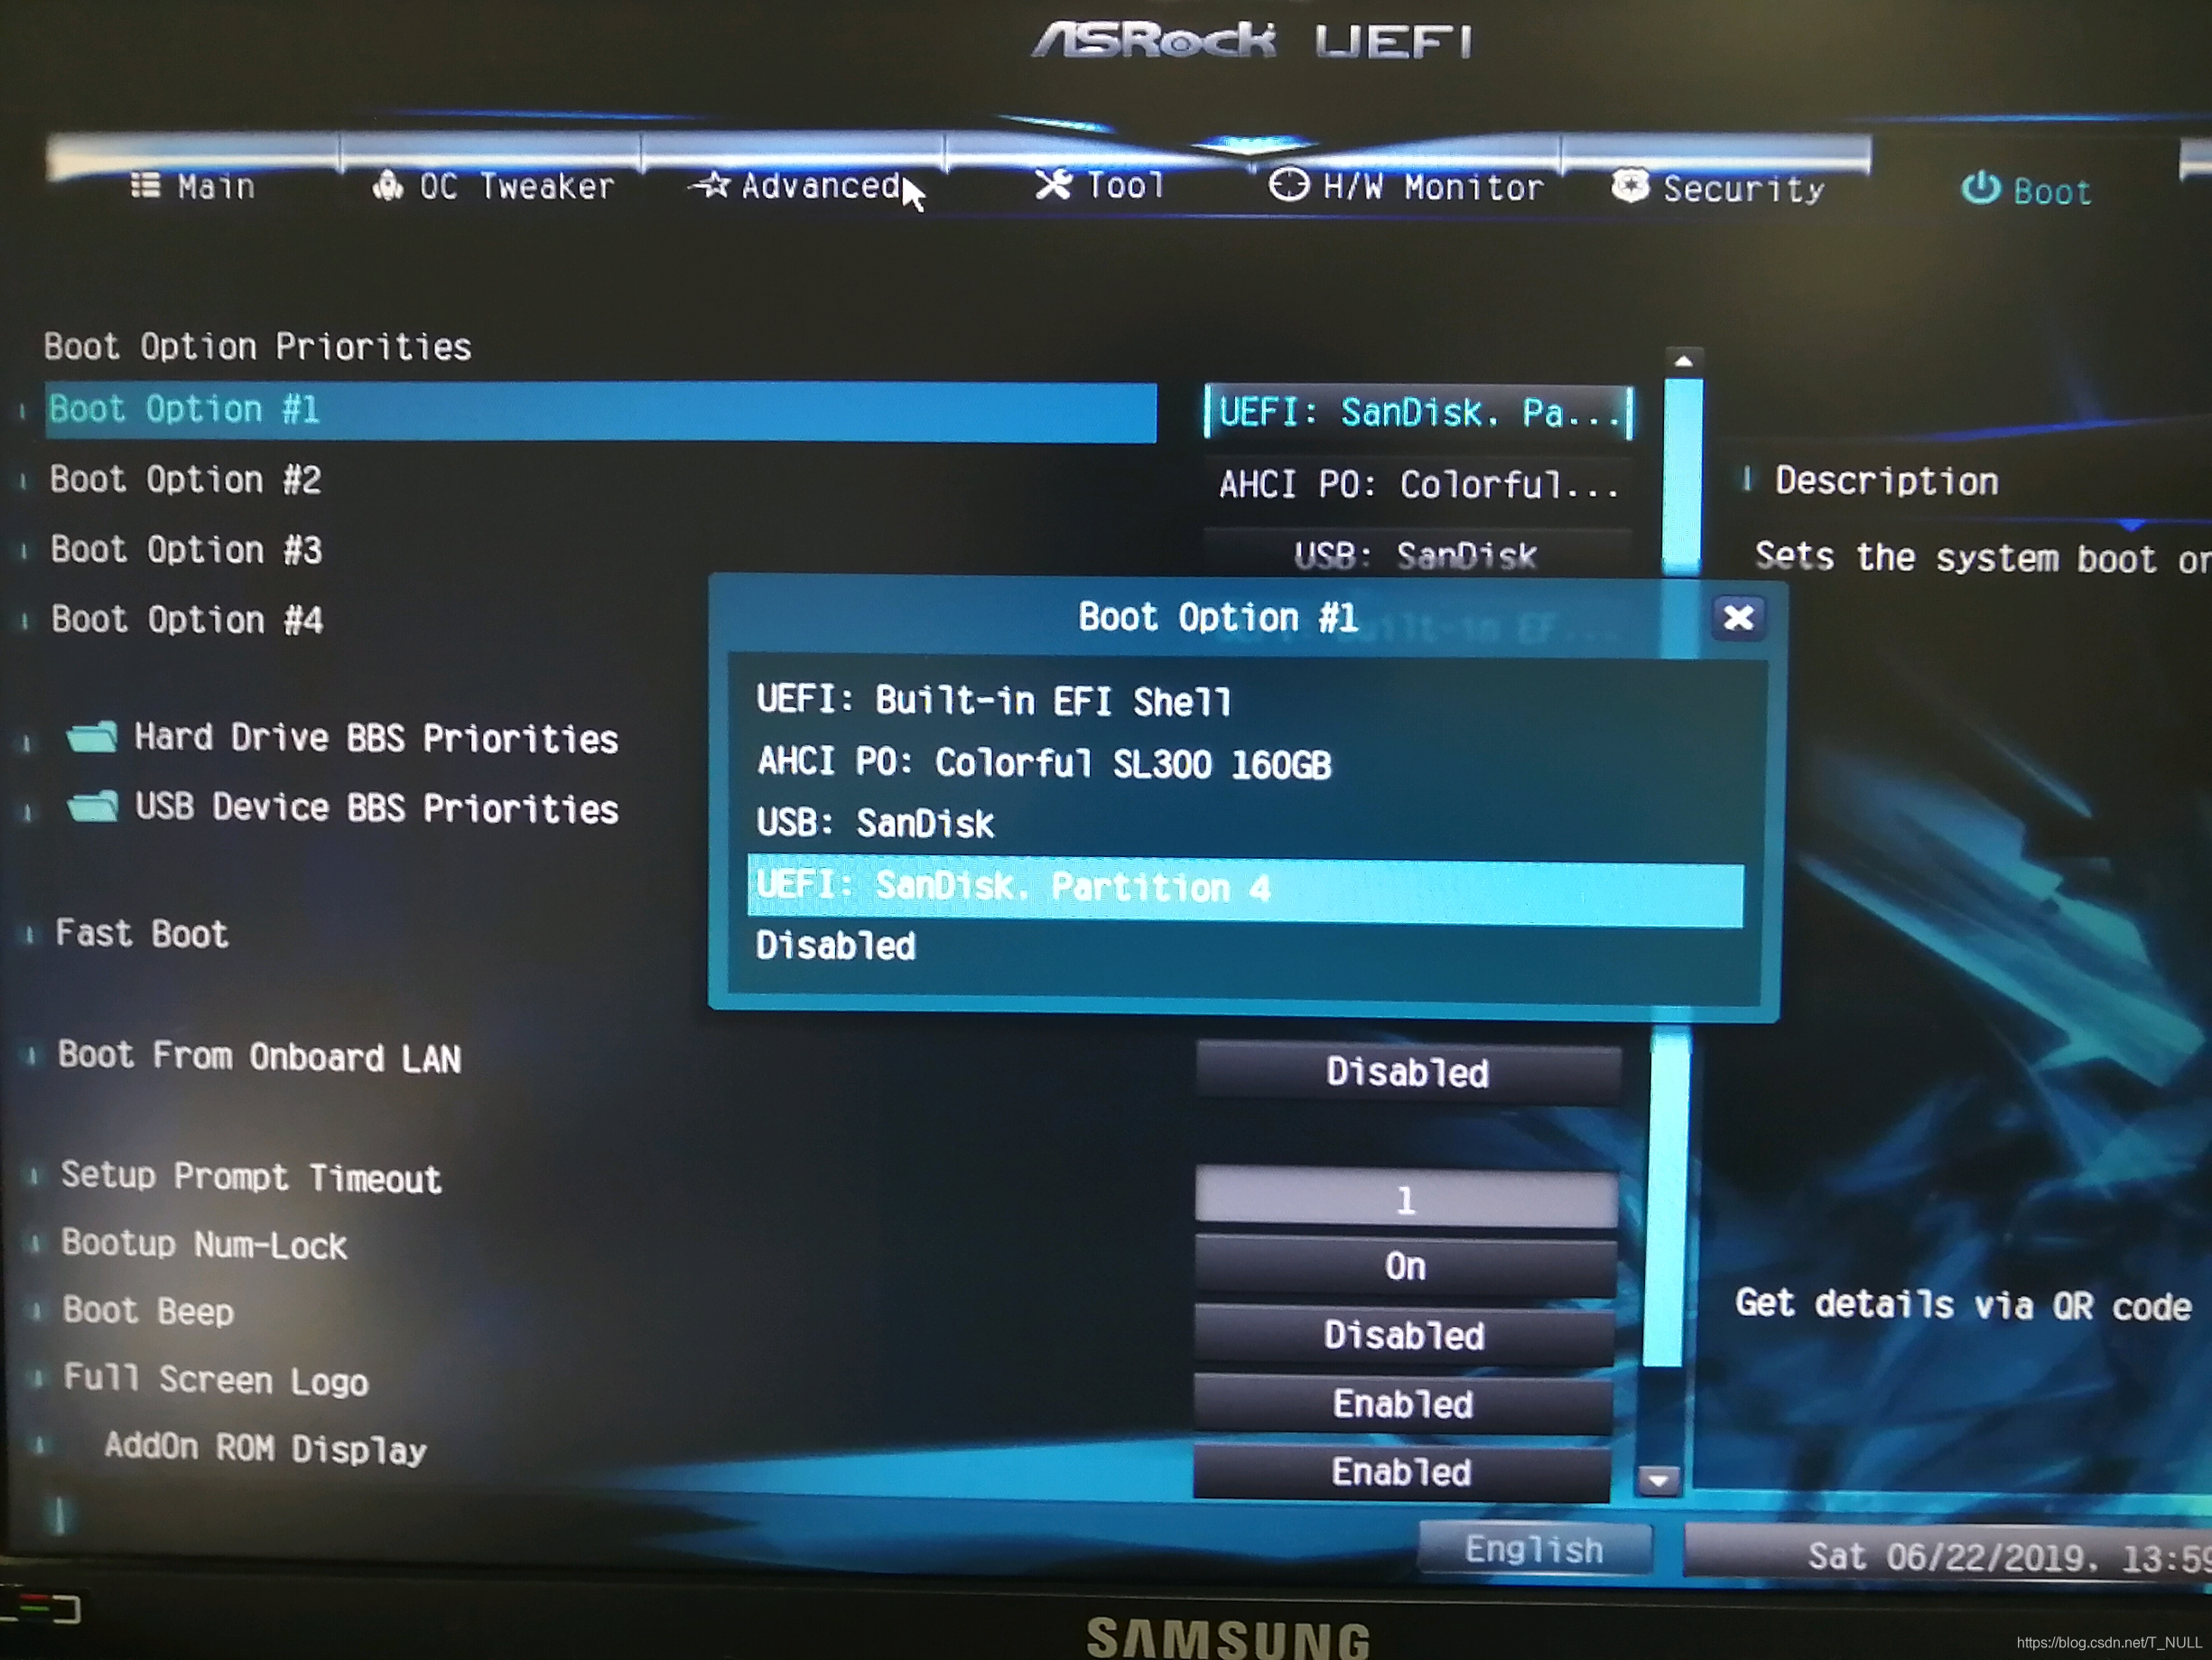2212x1660 pixels.
Task: Select Bootup Num-Lock setting
Action: click(204, 1245)
